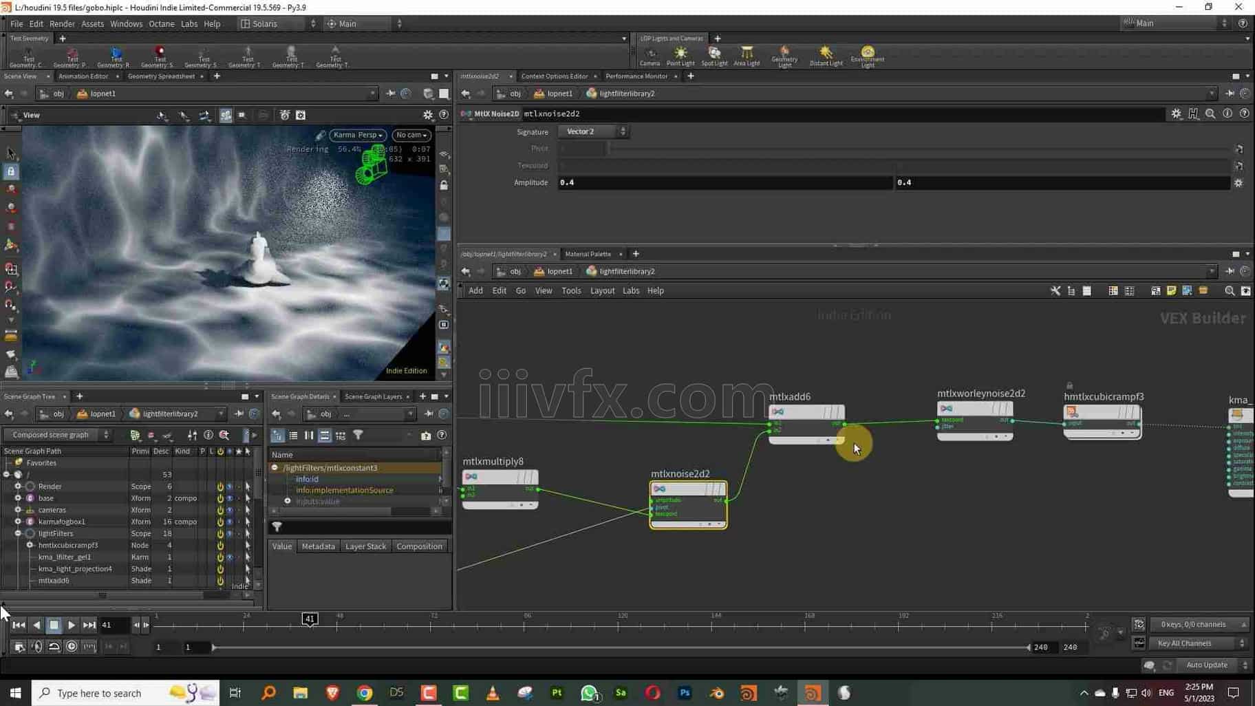Toggle real-time playback clock button
1255x706 pixels.
[x=72, y=646]
